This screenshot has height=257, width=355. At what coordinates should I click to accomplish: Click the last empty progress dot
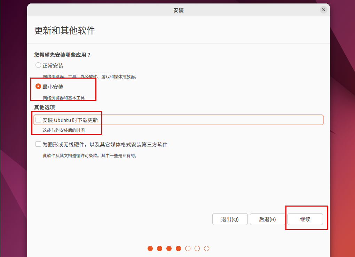(207, 248)
